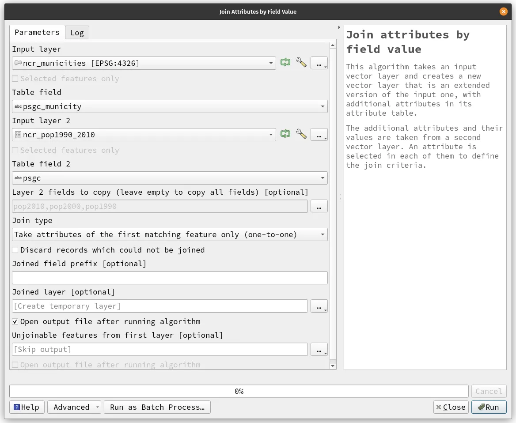516x423 pixels.
Task: Click Run as Batch Process button
Action: point(157,407)
